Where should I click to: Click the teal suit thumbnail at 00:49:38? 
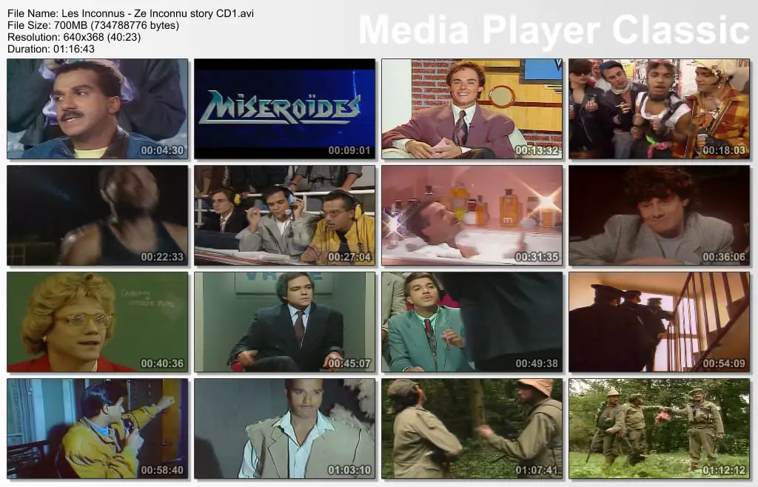[x=472, y=322]
